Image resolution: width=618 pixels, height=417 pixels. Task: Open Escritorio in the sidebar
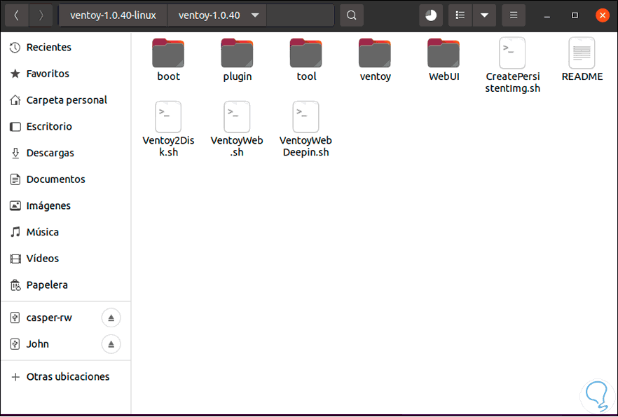click(65, 127)
